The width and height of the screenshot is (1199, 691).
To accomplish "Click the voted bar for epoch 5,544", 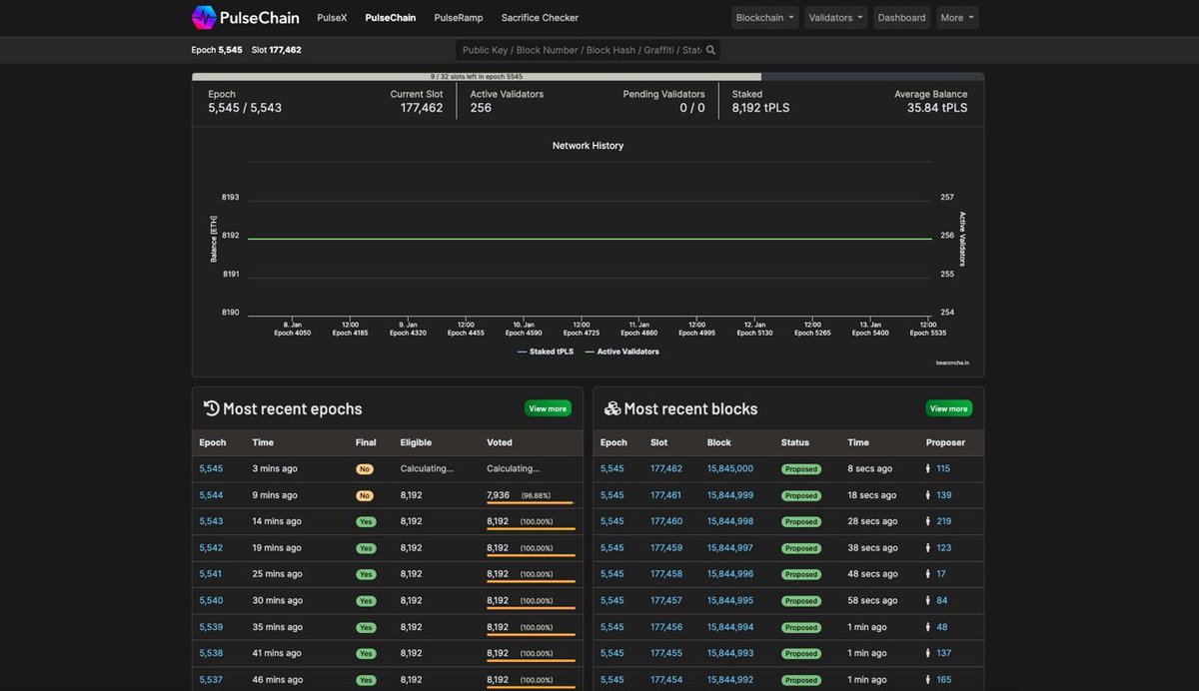I will [x=530, y=503].
